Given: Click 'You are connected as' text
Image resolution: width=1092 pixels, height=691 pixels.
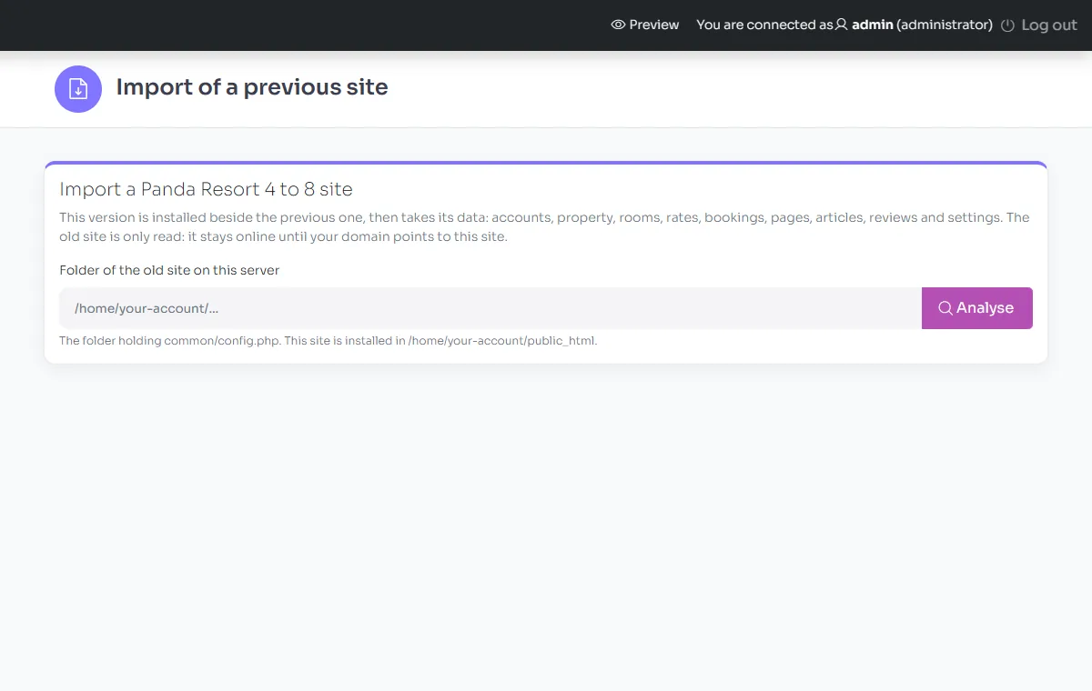Looking at the screenshot, I should pos(764,25).
